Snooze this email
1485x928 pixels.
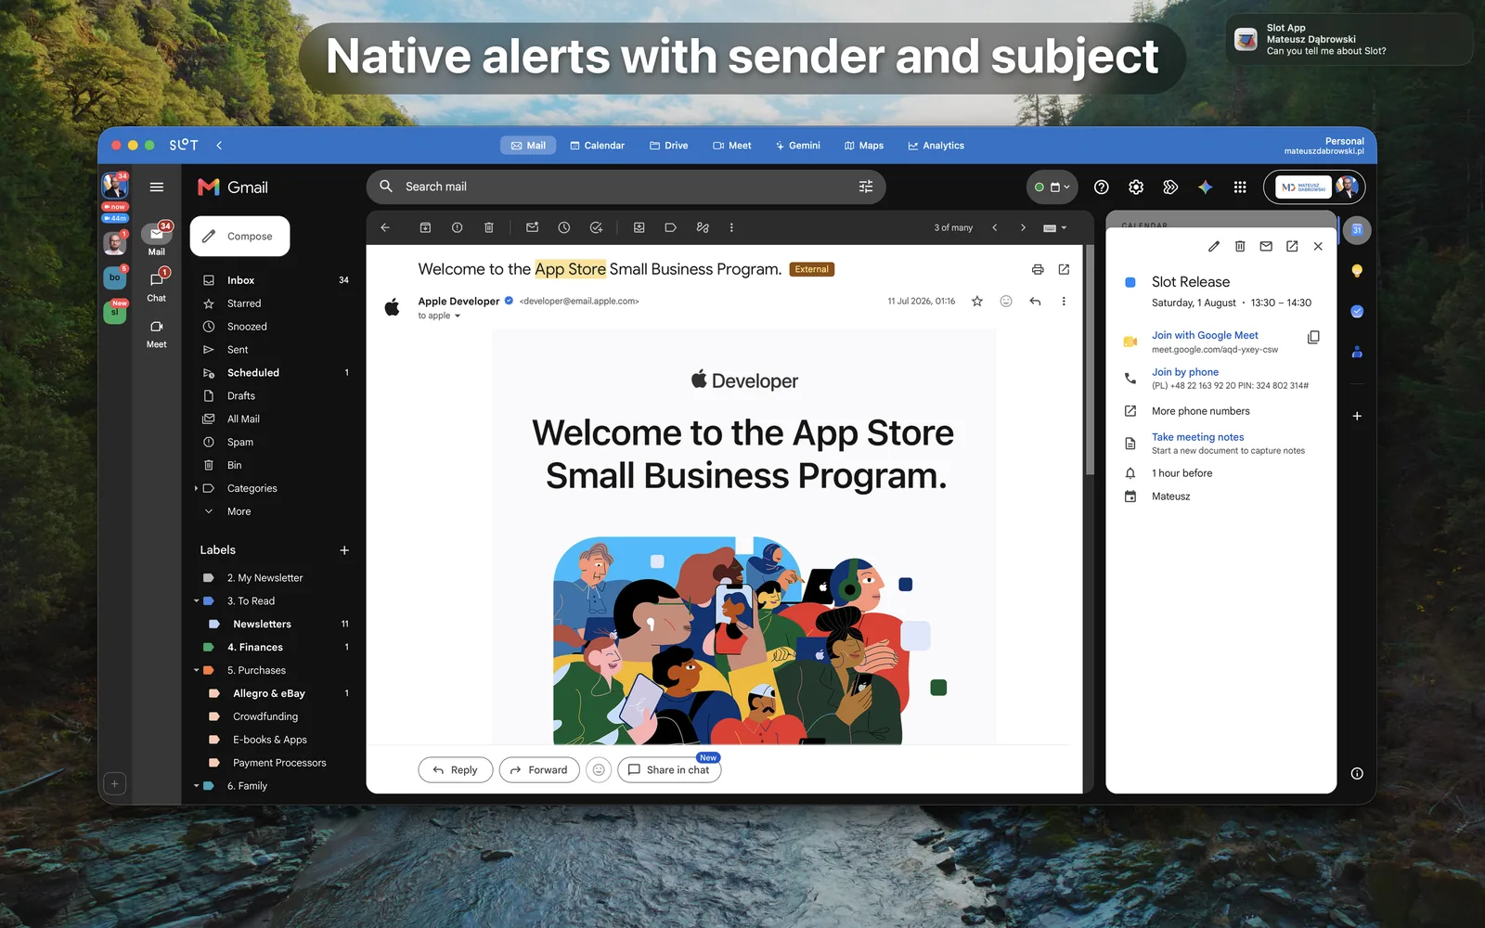point(563,227)
